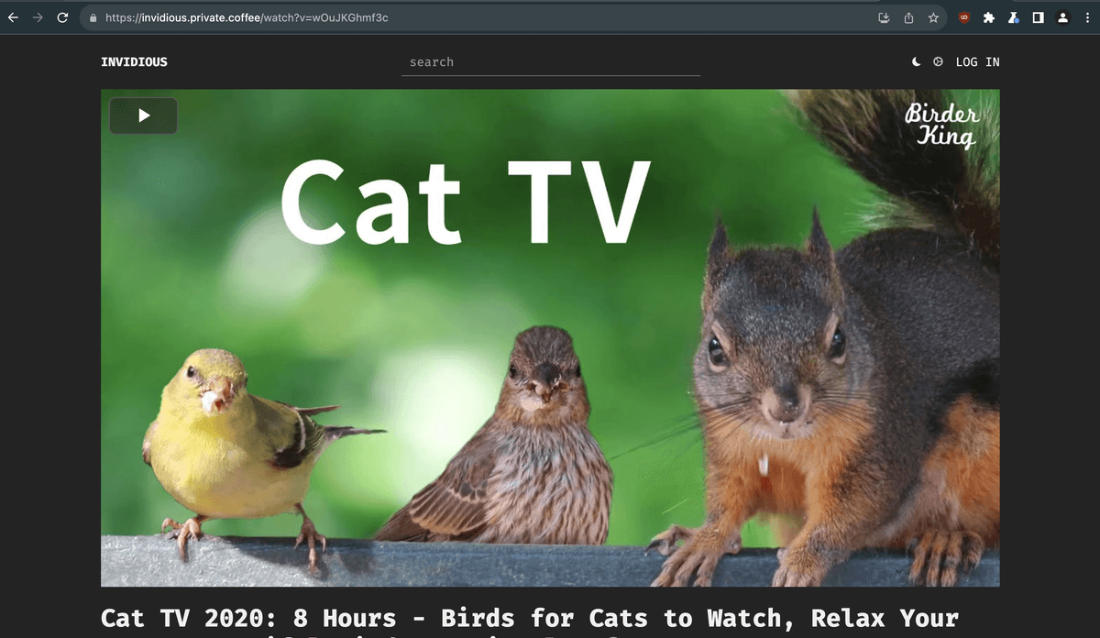Bookmark this page with star icon

[x=933, y=17]
